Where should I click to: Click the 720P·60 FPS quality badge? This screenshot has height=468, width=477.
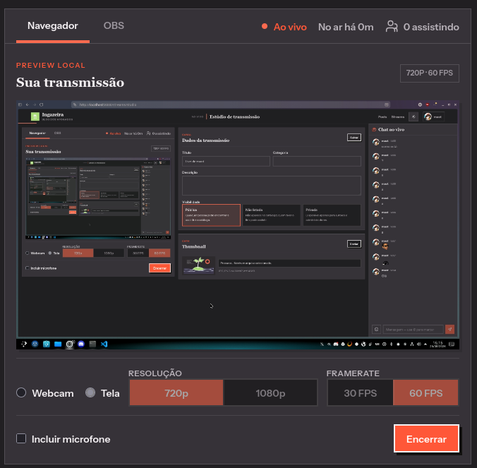429,73
